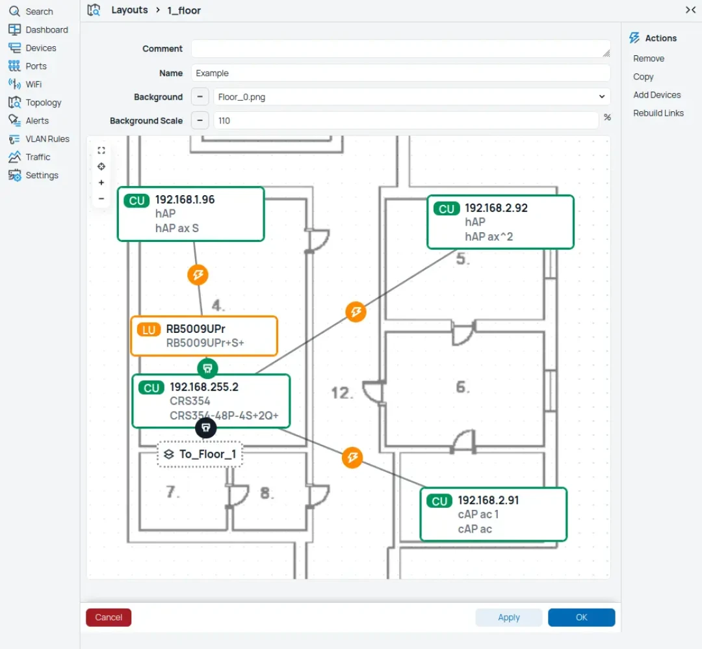Click the Name field containing Example
Image resolution: width=702 pixels, height=649 pixels.
[400, 73]
